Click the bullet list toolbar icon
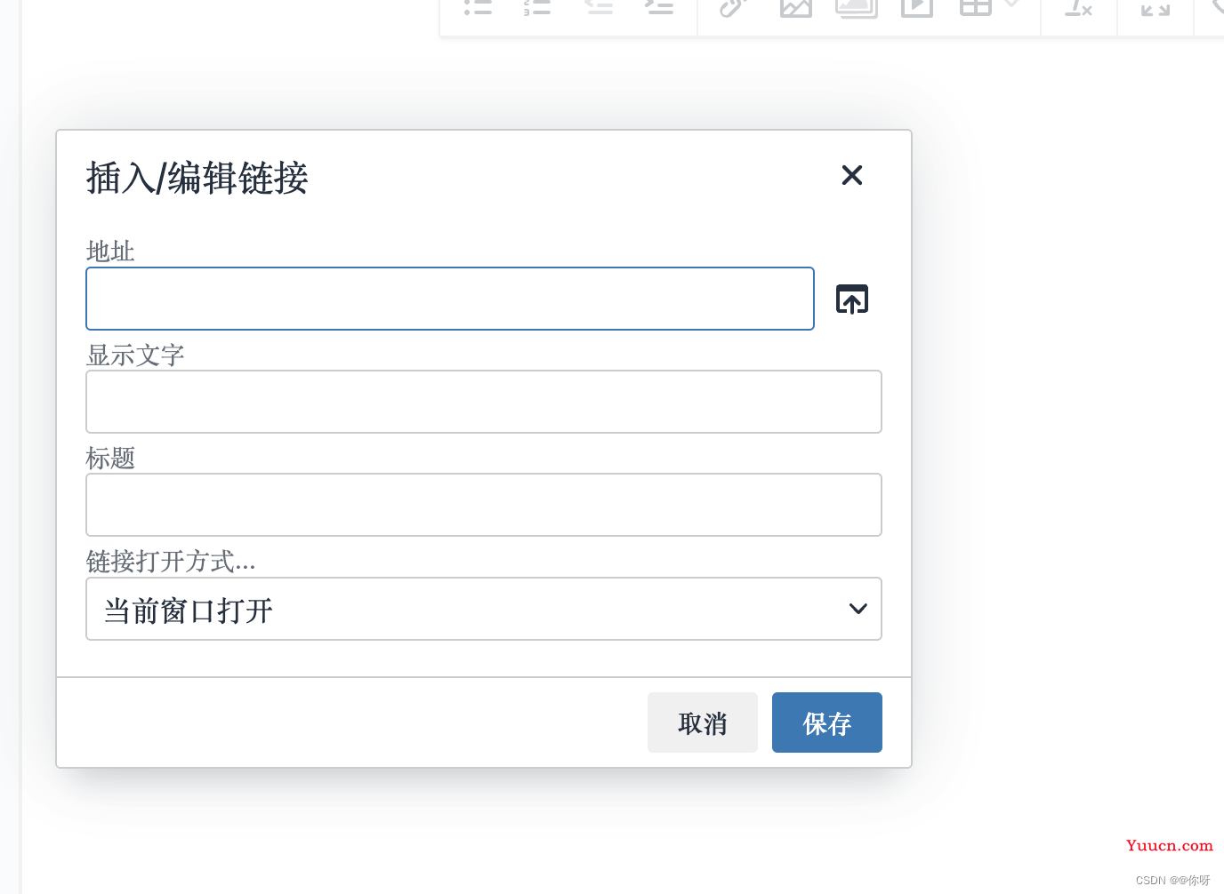1224x894 pixels. (x=478, y=7)
